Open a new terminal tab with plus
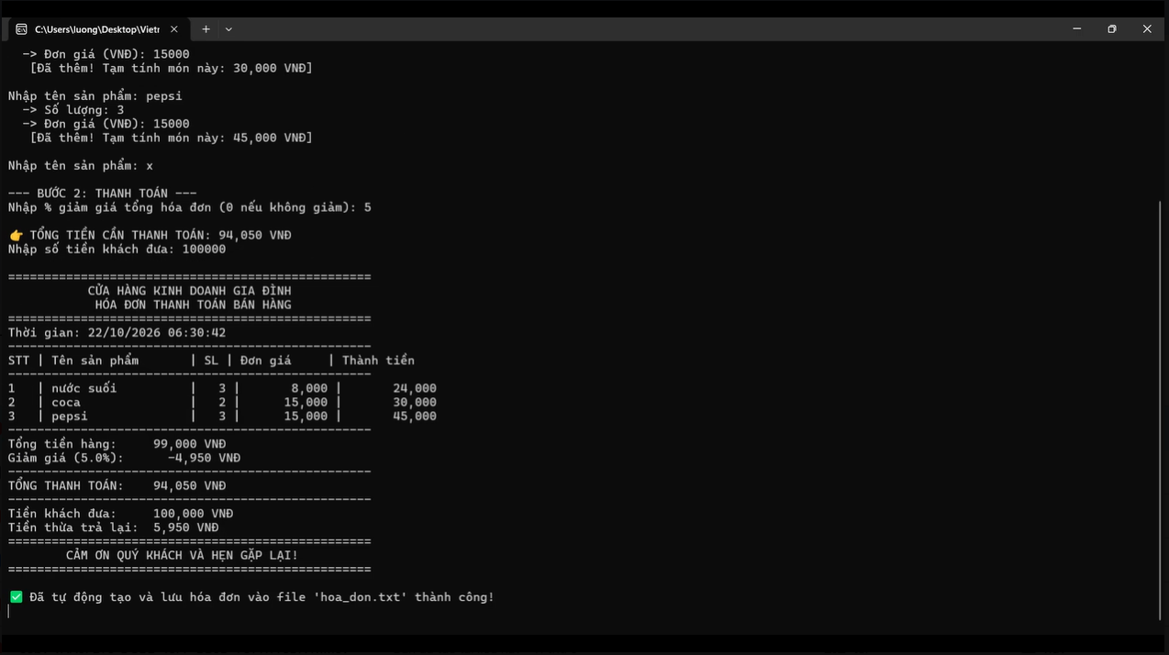Viewport: 1169px width, 655px height. tap(206, 29)
